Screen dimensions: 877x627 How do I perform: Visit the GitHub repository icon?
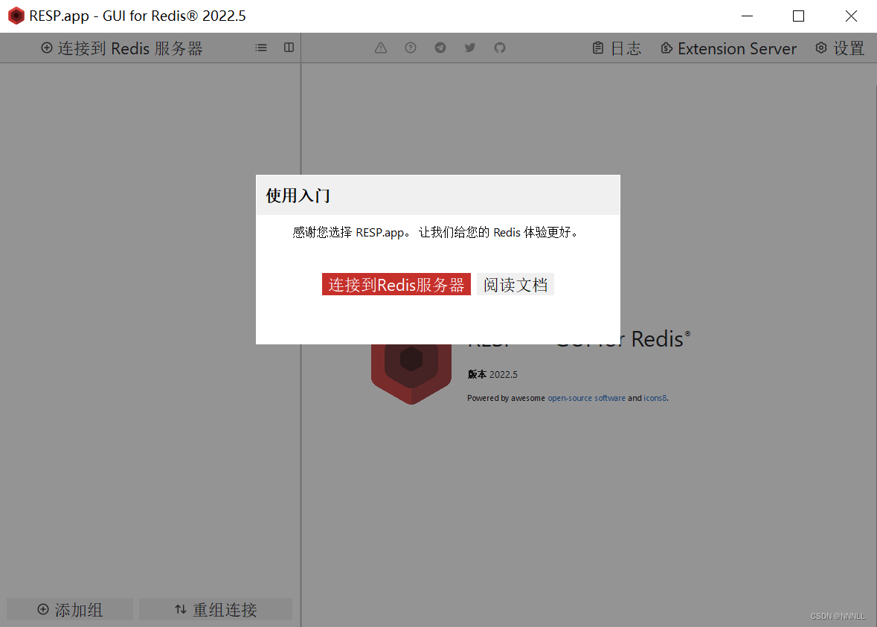[499, 48]
